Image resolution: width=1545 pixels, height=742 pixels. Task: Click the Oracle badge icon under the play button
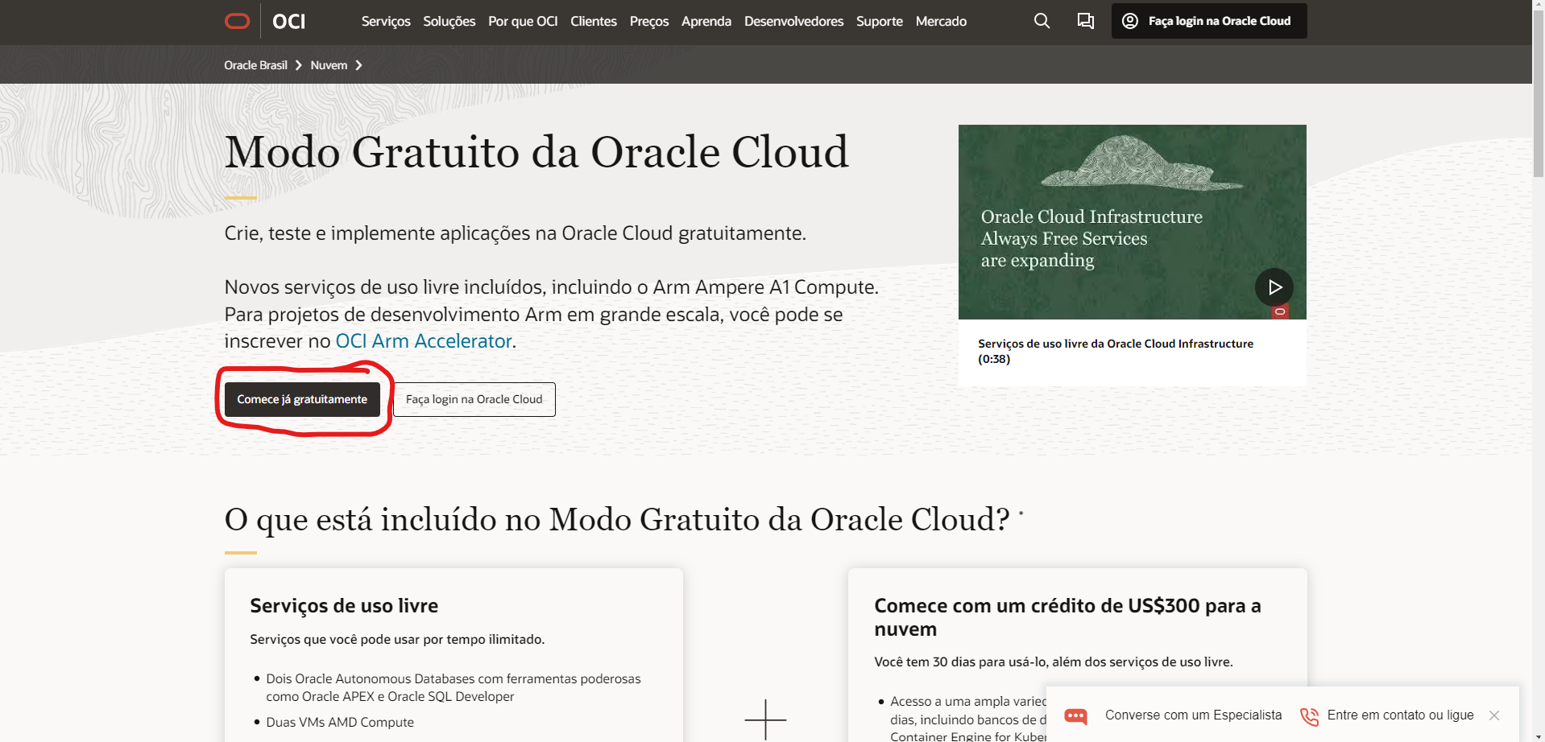point(1279,311)
